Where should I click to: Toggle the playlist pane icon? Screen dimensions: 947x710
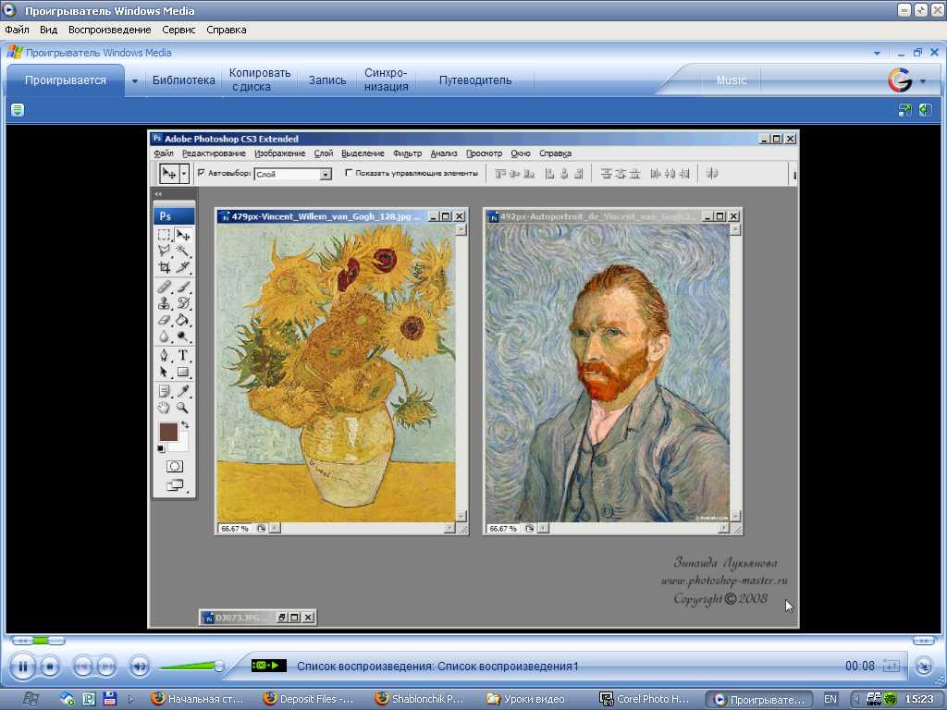coord(925,110)
